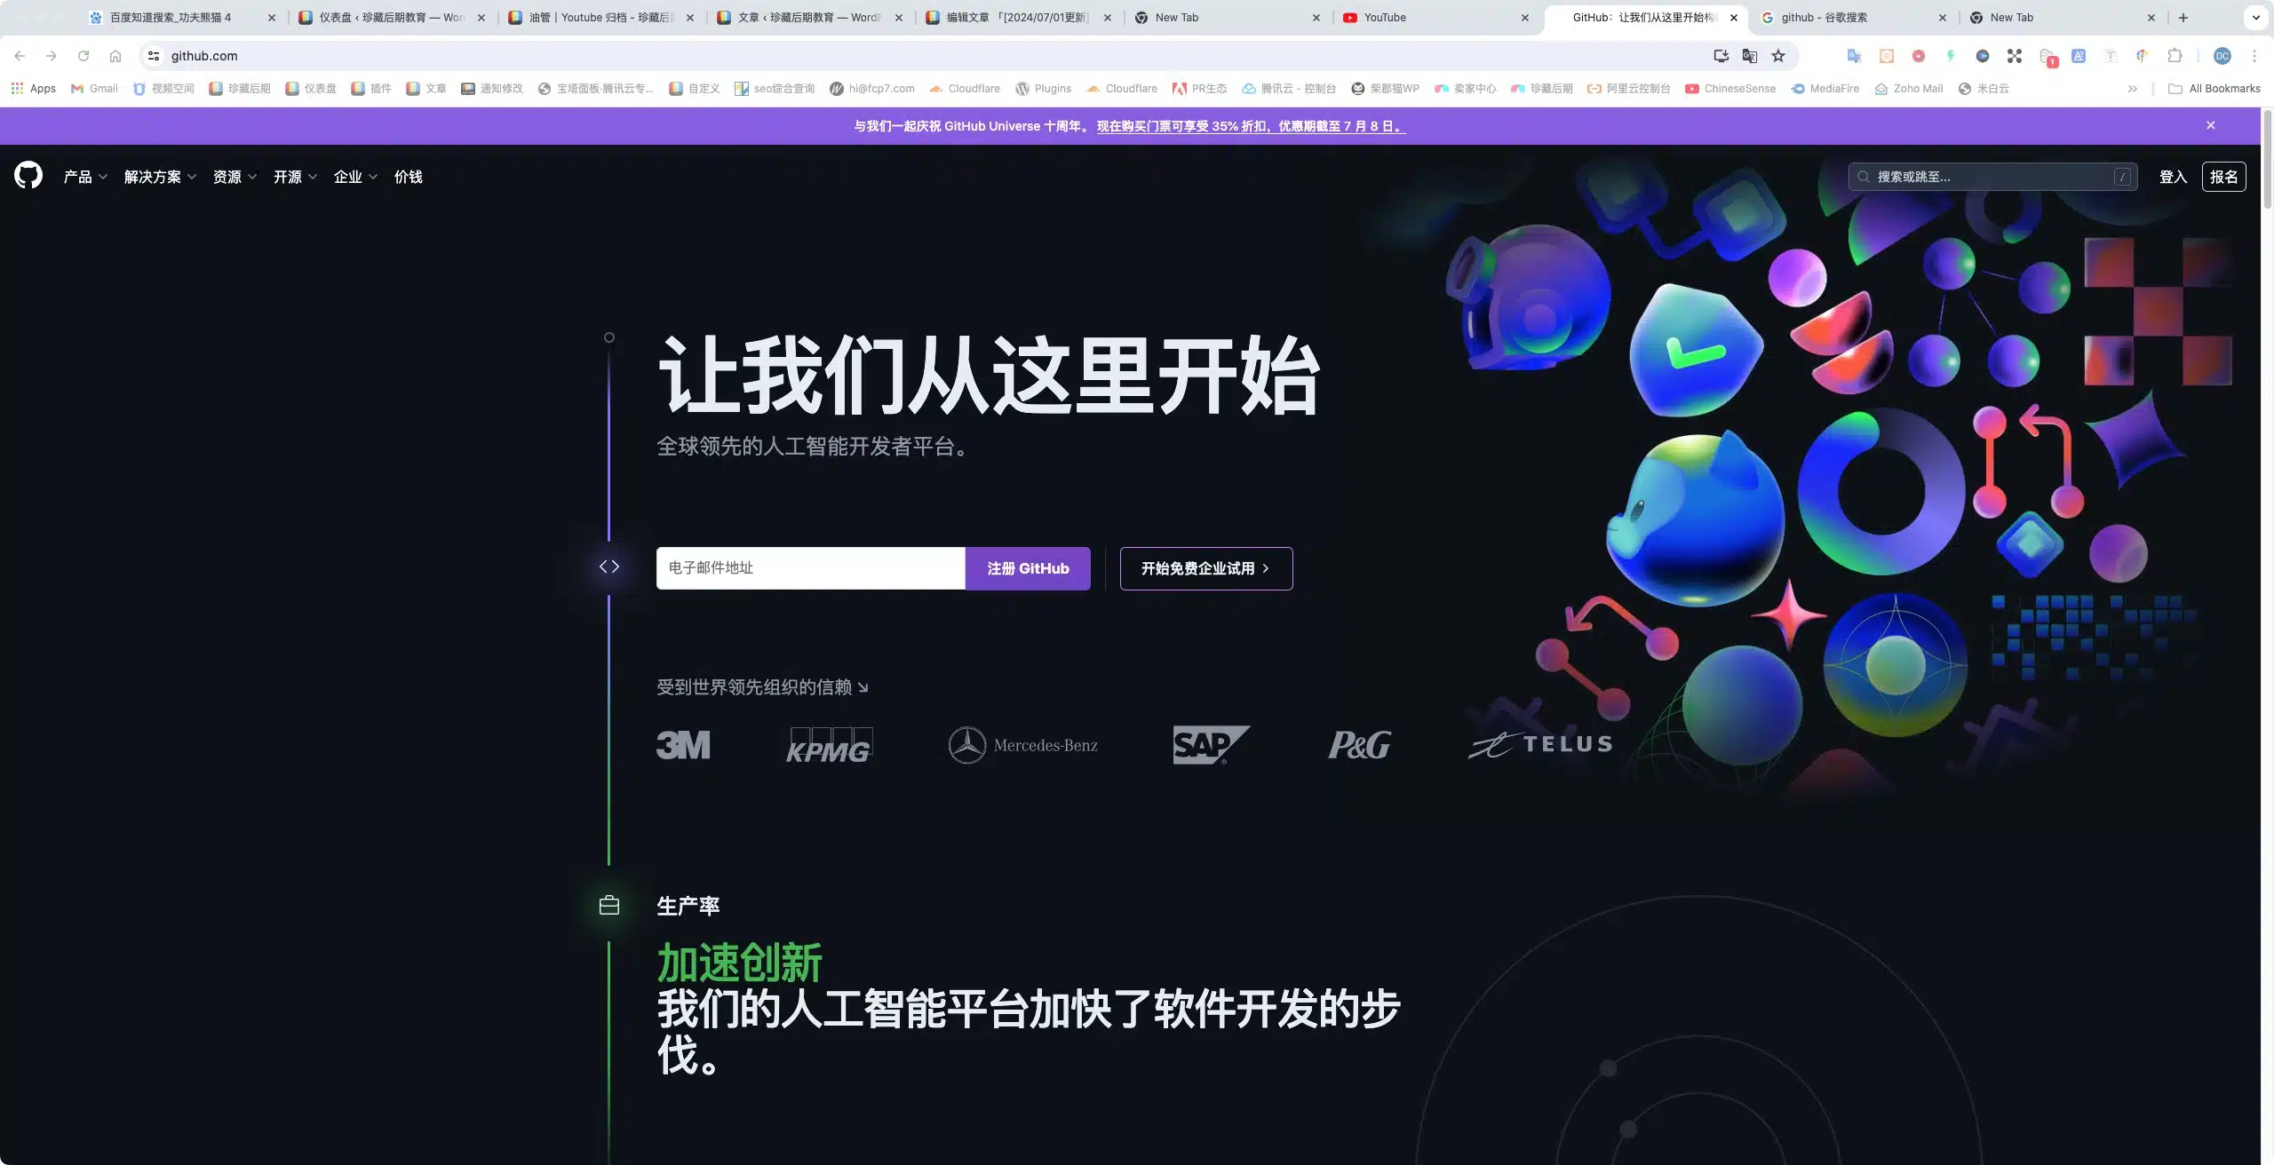This screenshot has height=1165, width=2274.
Task: Close the YouTube tab
Action: click(x=1525, y=18)
